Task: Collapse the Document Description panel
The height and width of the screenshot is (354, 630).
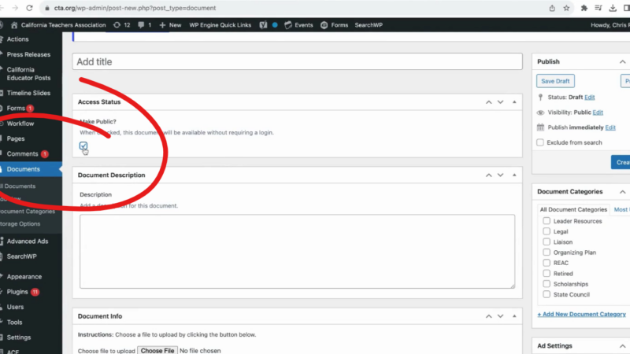Action: [x=515, y=175]
